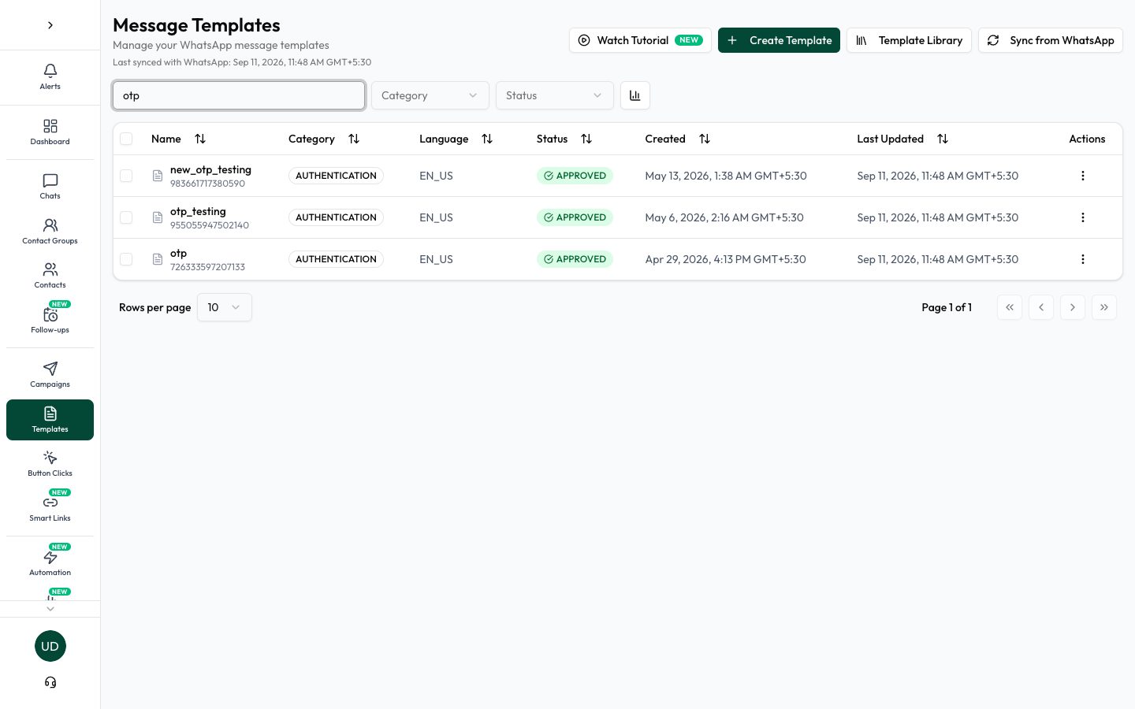Open actions menu for otp_testing row
Image resolution: width=1135 pixels, height=709 pixels.
[1083, 217]
